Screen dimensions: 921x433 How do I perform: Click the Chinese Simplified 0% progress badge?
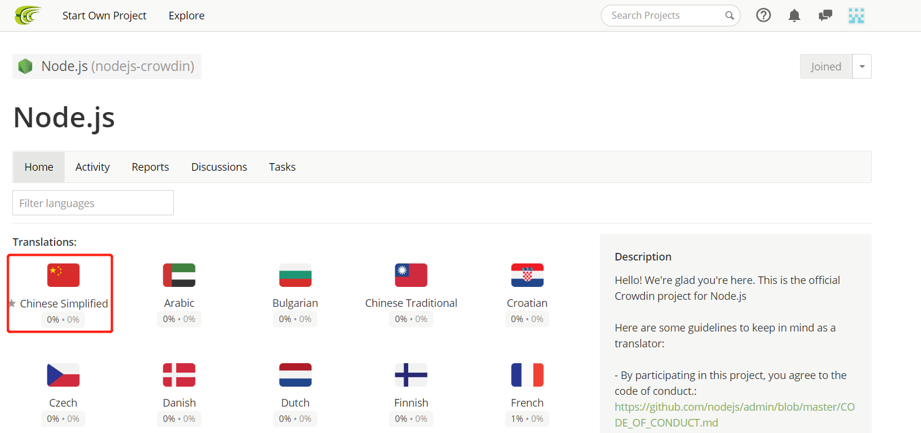pyautogui.click(x=63, y=320)
